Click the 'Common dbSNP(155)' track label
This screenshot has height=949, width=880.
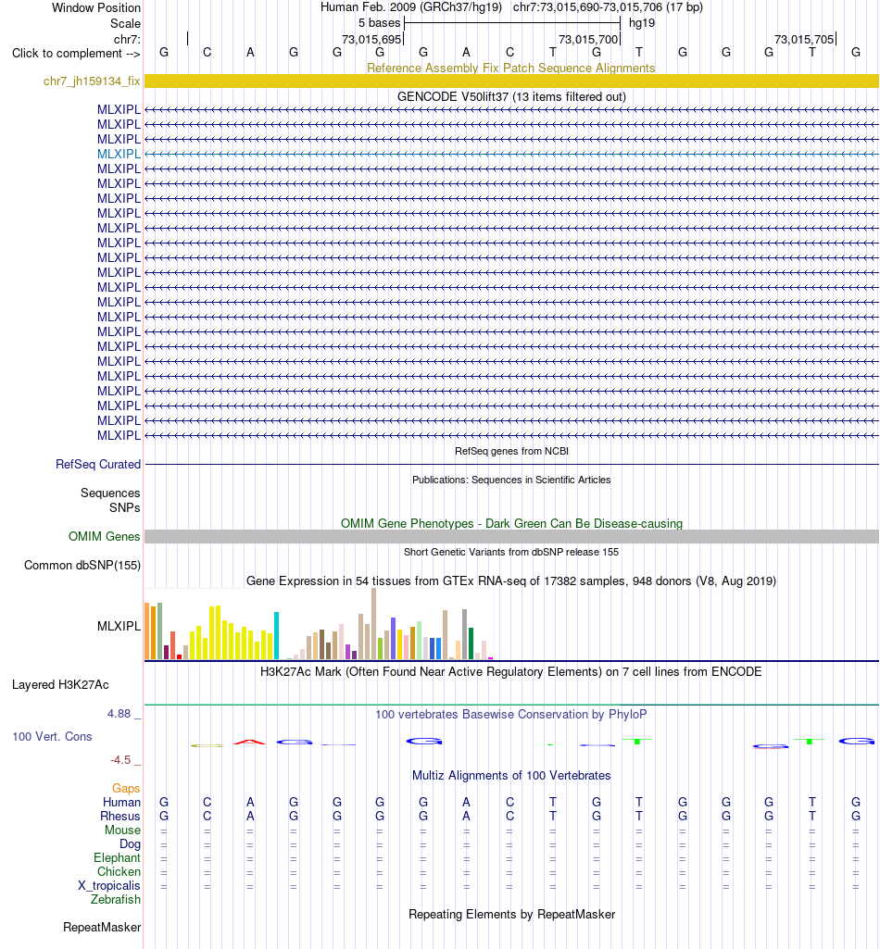(x=82, y=566)
